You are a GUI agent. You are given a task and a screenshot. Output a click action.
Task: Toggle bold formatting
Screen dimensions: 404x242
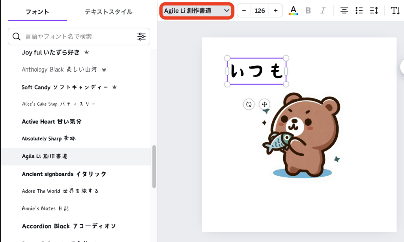click(x=308, y=11)
